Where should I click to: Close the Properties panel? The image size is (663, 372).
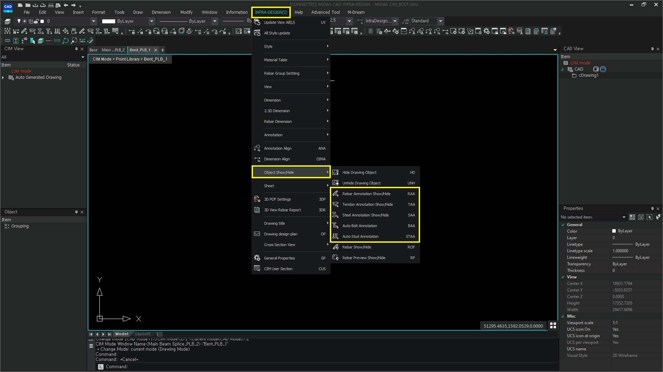coord(658,209)
